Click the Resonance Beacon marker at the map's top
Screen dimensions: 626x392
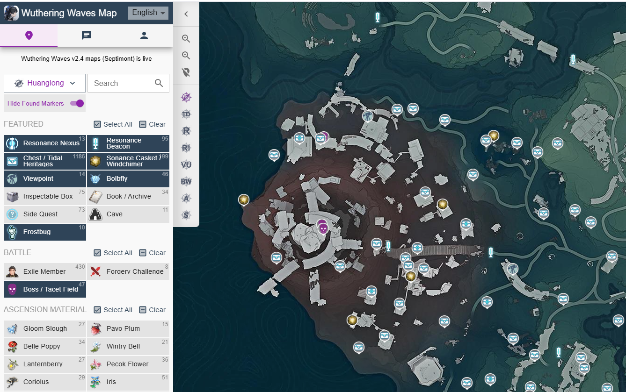(x=378, y=18)
